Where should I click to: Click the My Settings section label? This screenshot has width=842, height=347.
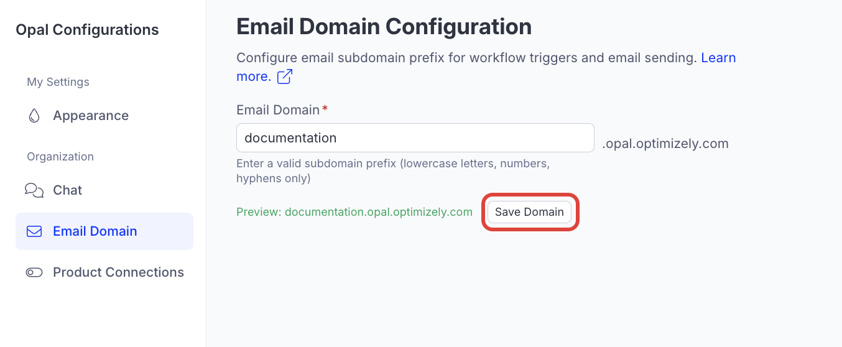coord(58,82)
